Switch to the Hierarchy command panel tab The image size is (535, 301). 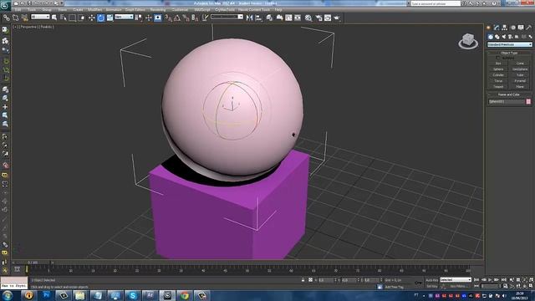coord(504,28)
